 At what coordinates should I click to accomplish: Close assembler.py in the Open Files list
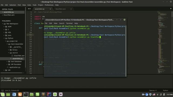(x=2, y=12)
